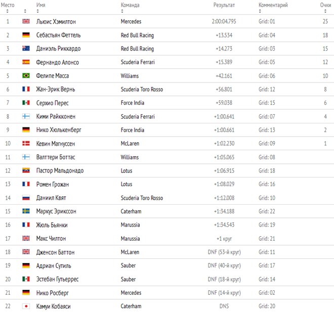Open team Williams for Валттери Боттас
This screenshot has height=312, width=334.
click(130, 157)
